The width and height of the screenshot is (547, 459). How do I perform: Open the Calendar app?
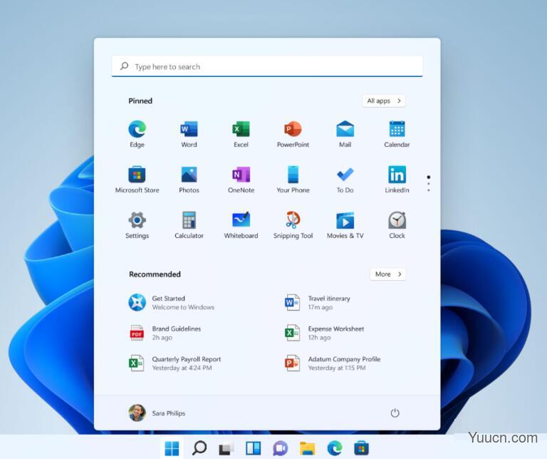click(397, 134)
